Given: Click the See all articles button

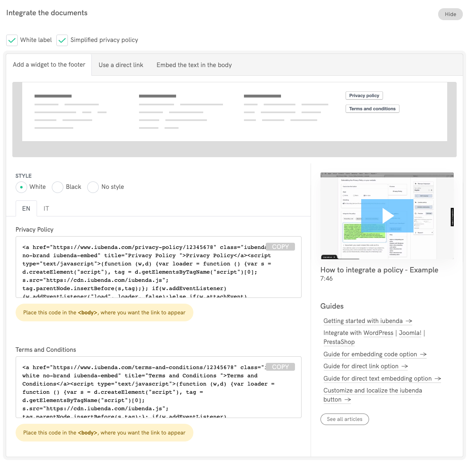Looking at the screenshot, I should 344,419.
